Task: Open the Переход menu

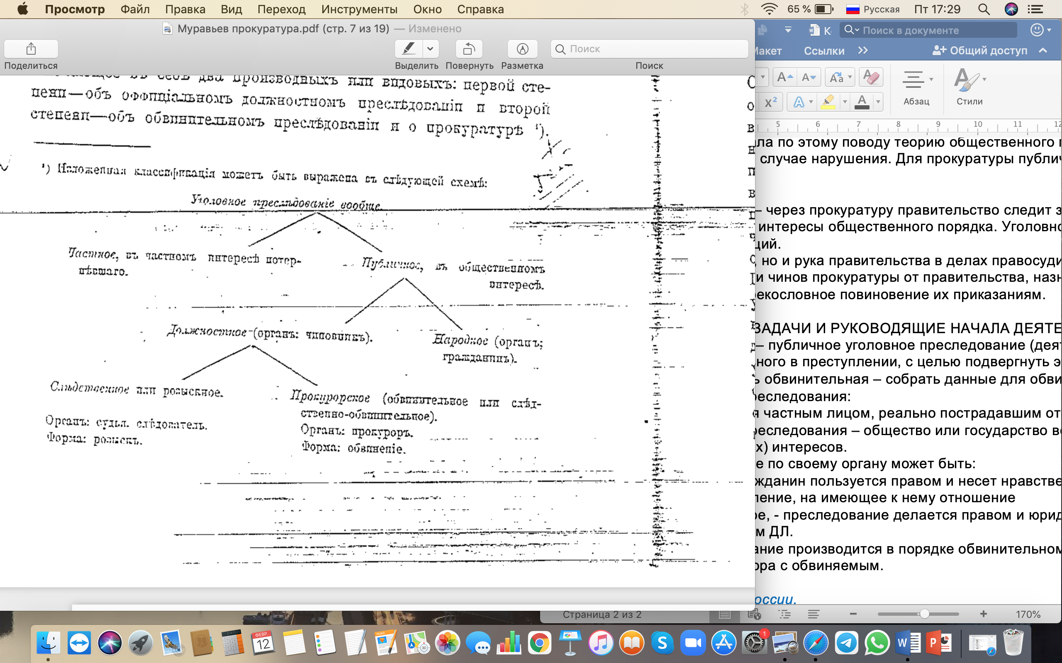Action: point(281,9)
